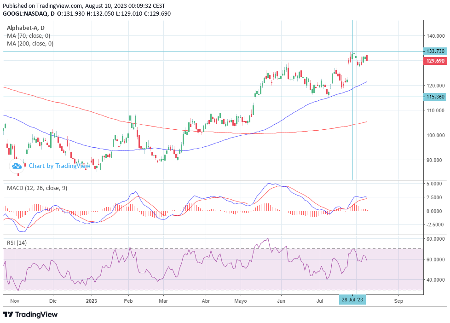Screen dimensions: 450x323
Task: Click the 120.000 price axis value
Action: coord(436,86)
